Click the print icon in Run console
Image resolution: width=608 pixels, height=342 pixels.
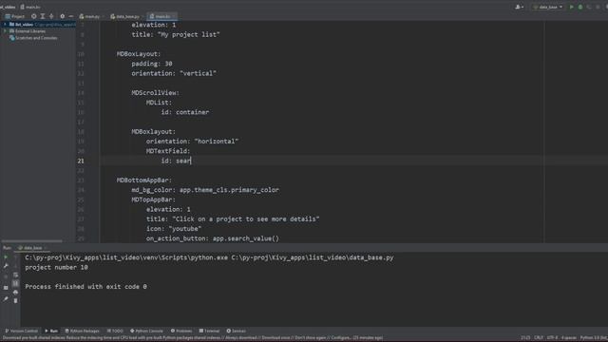pos(15,292)
